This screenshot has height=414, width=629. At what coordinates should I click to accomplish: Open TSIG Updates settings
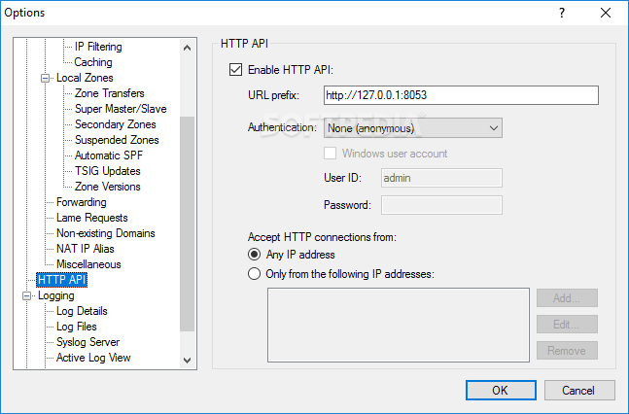(x=108, y=171)
